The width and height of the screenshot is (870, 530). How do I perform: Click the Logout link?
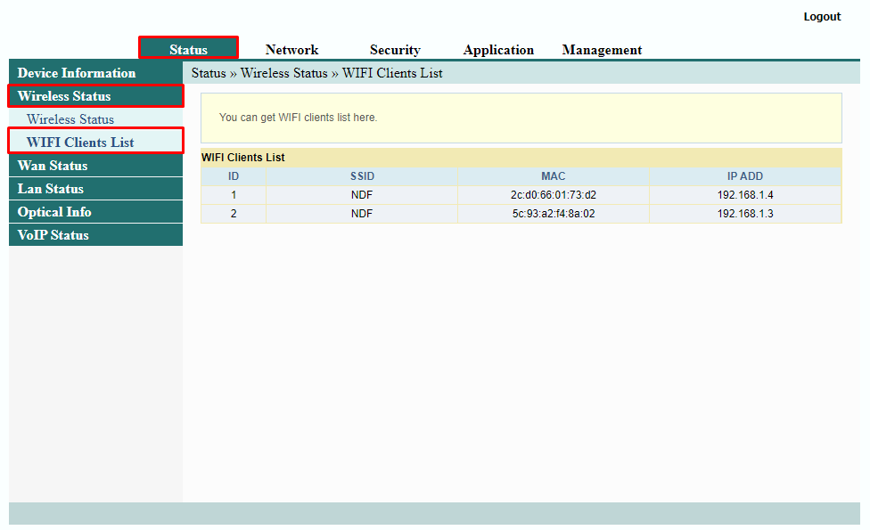click(x=821, y=17)
